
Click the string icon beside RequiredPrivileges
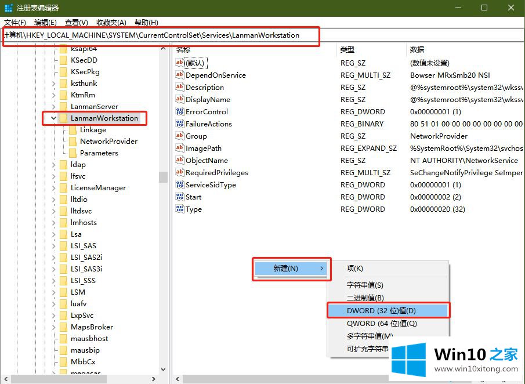(x=180, y=172)
